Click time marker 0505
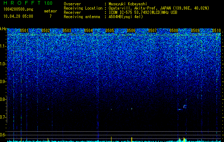This screenshot has height=142, width=224. tap(110, 31)
